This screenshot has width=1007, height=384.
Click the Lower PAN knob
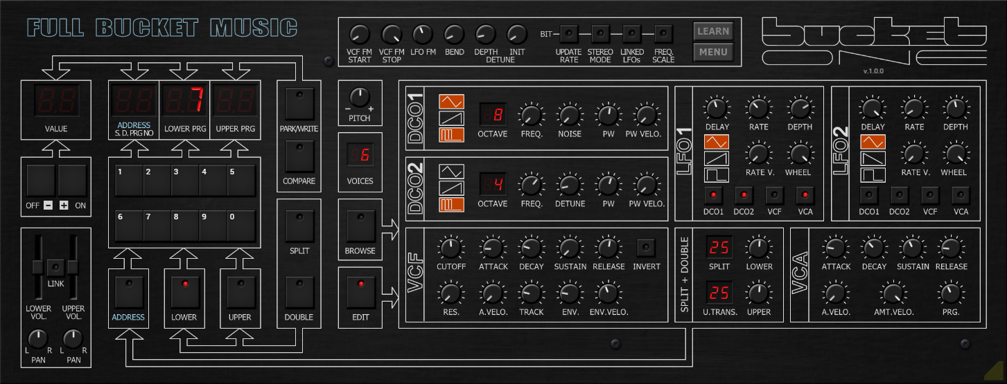pos(38,338)
